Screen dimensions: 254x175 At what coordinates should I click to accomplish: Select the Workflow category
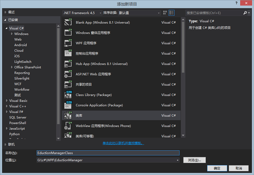click(22, 89)
